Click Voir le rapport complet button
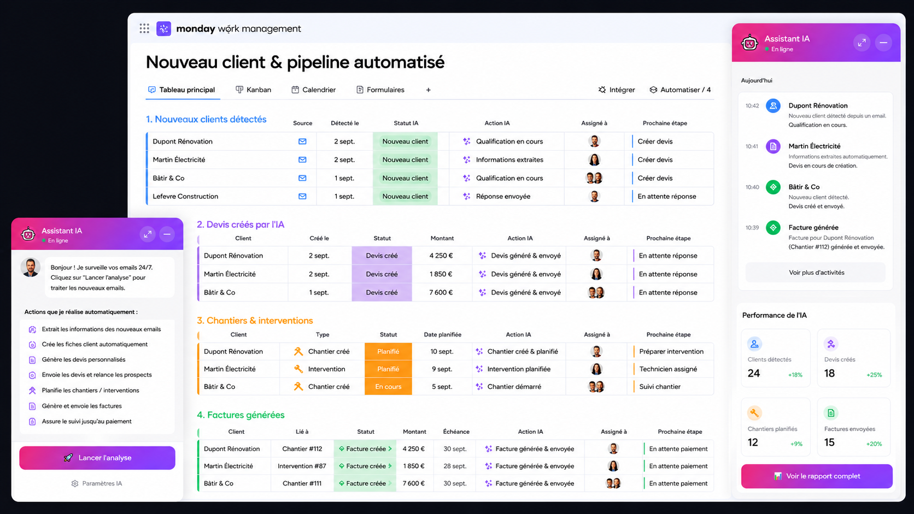The image size is (914, 514). pyautogui.click(x=817, y=476)
